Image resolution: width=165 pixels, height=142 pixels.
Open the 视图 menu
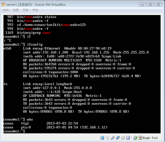pyautogui.click(x=15, y=10)
